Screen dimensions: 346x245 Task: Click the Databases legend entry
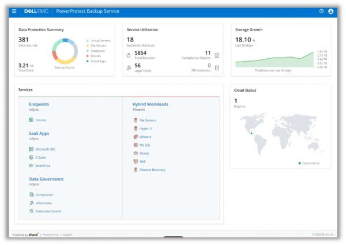(x=96, y=51)
